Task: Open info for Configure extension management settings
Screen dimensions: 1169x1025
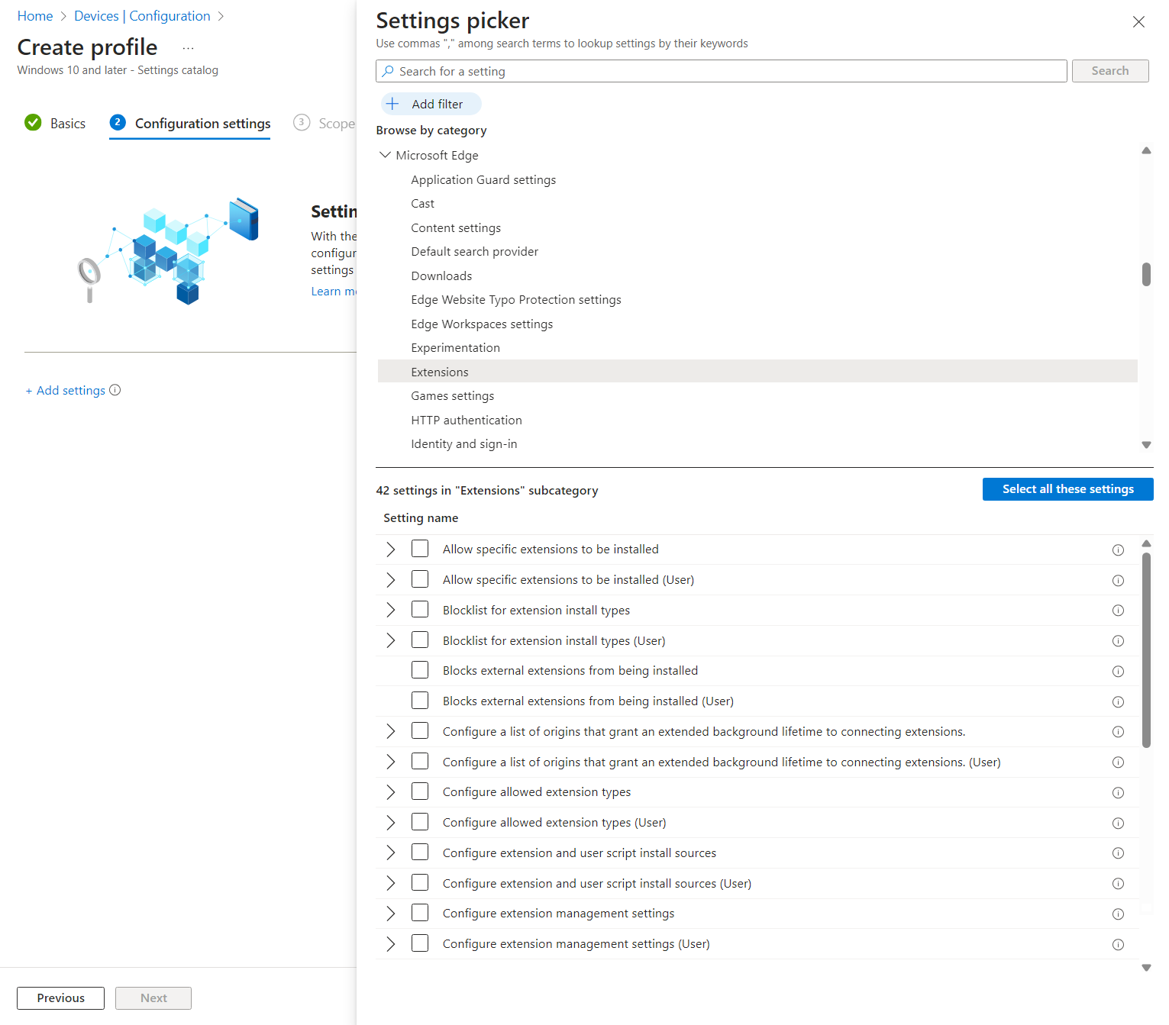Action: tap(1118, 914)
